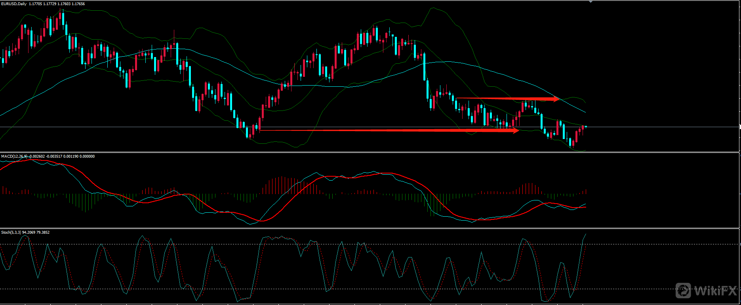Click the WikiFX watermark logo

point(706,291)
